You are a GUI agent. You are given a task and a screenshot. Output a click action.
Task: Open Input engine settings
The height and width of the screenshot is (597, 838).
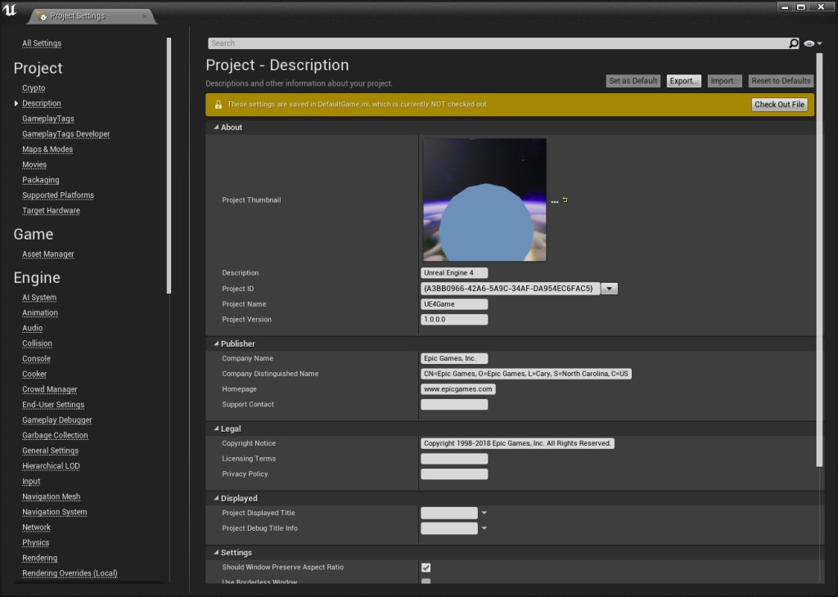coord(31,482)
